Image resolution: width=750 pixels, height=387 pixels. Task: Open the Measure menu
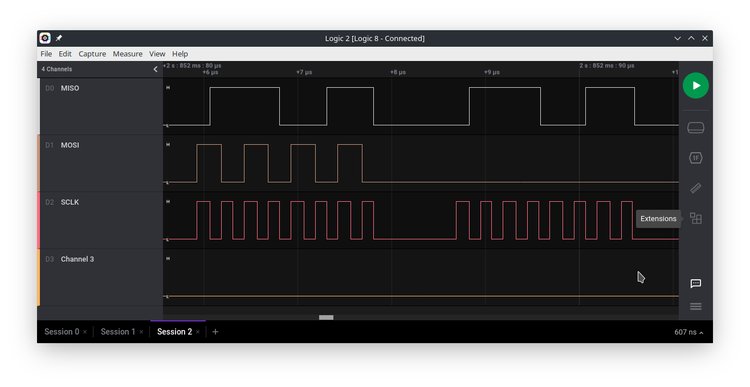(x=128, y=54)
